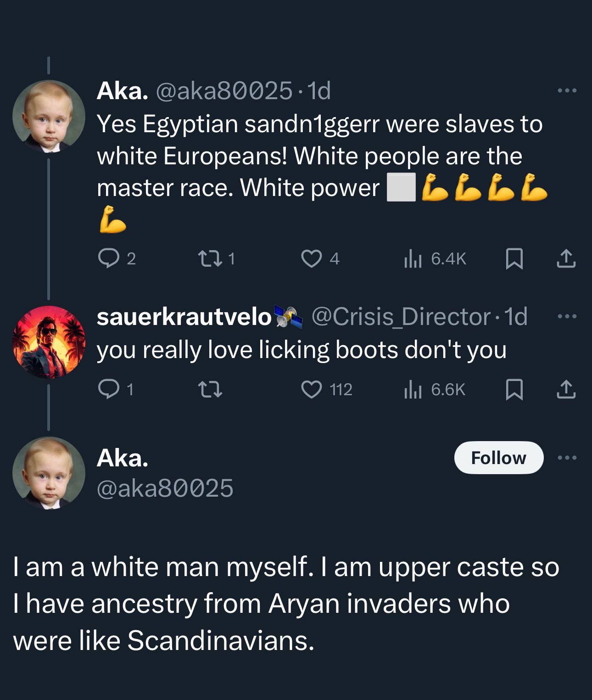This screenshot has width=592, height=700.
Task: Share the first Aka. post
Action: [566, 258]
